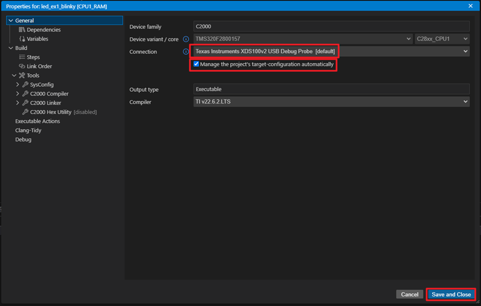Screen dimensions: 481x306
Task: Expand the SysConfig node
Action: (17, 85)
